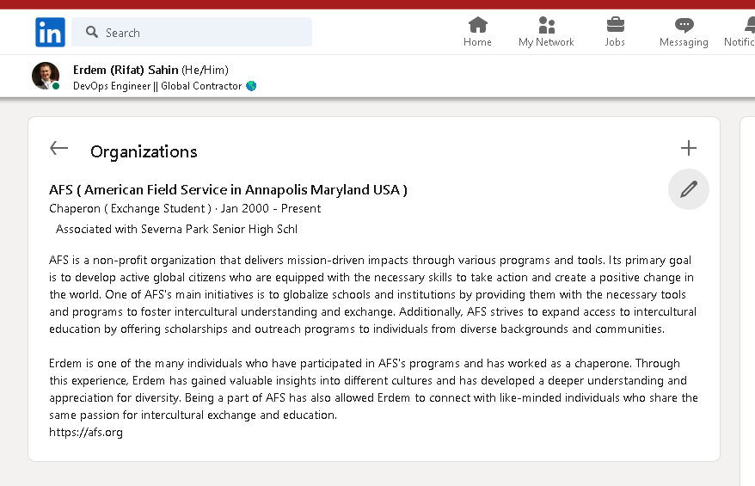Image resolution: width=755 pixels, height=486 pixels.
Task: Click into the Search input field
Action: [x=192, y=33]
